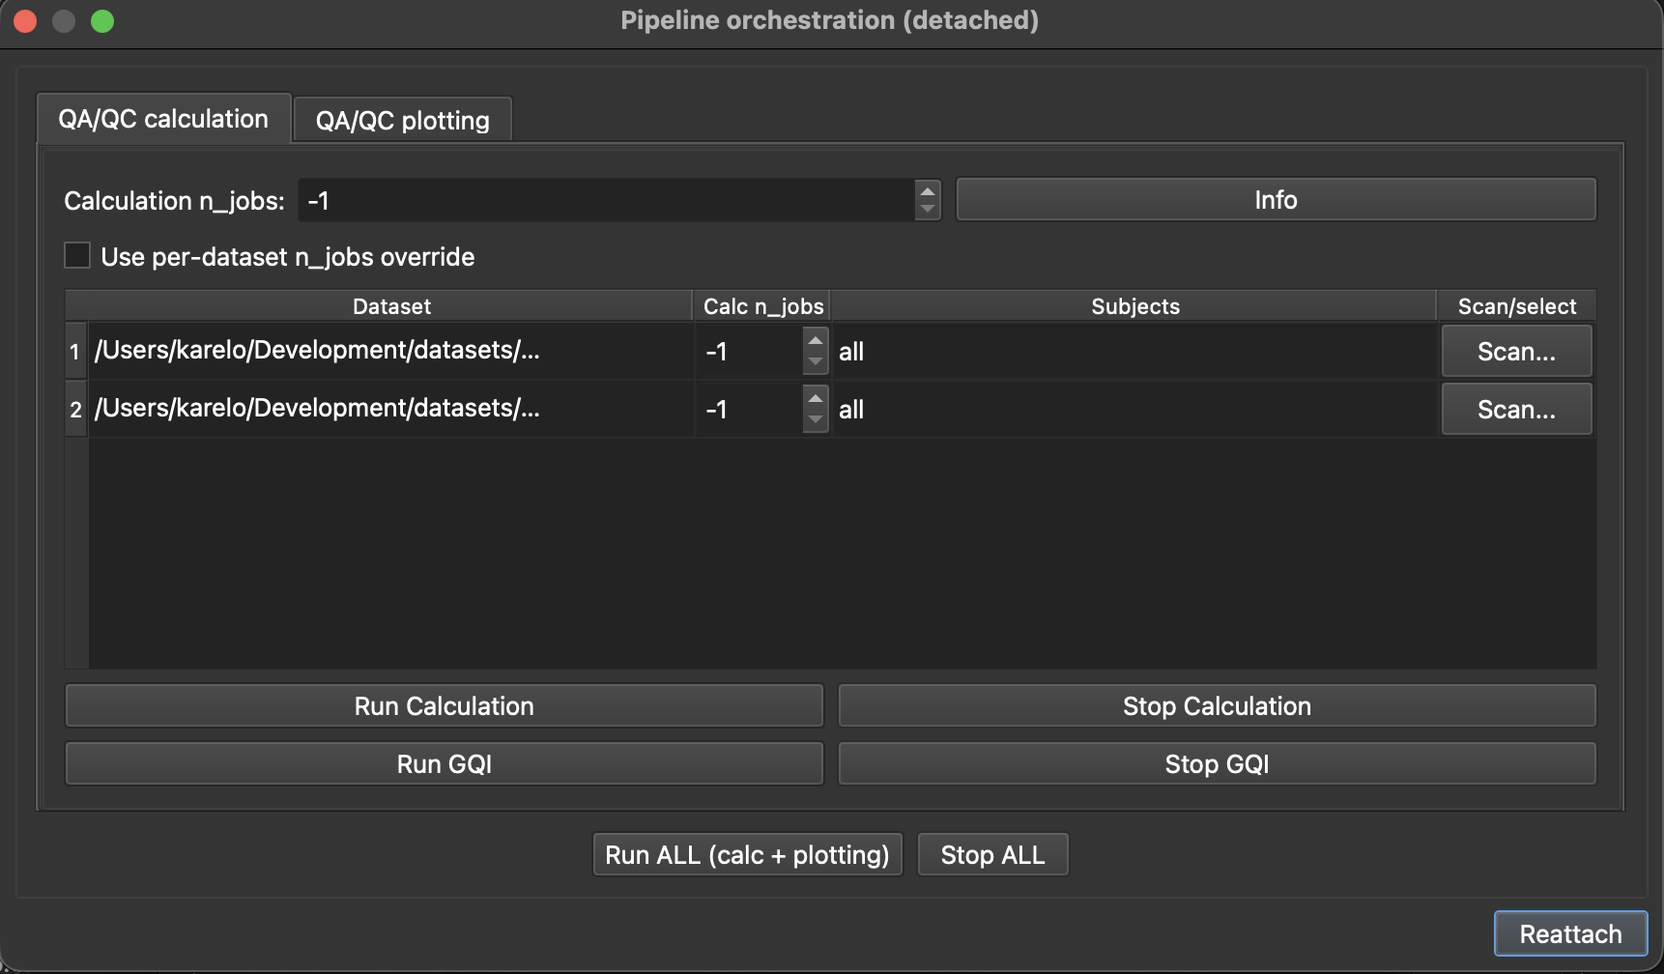The image size is (1664, 974).
Task: Click Stop Calculation button
Action: [x=1217, y=706]
